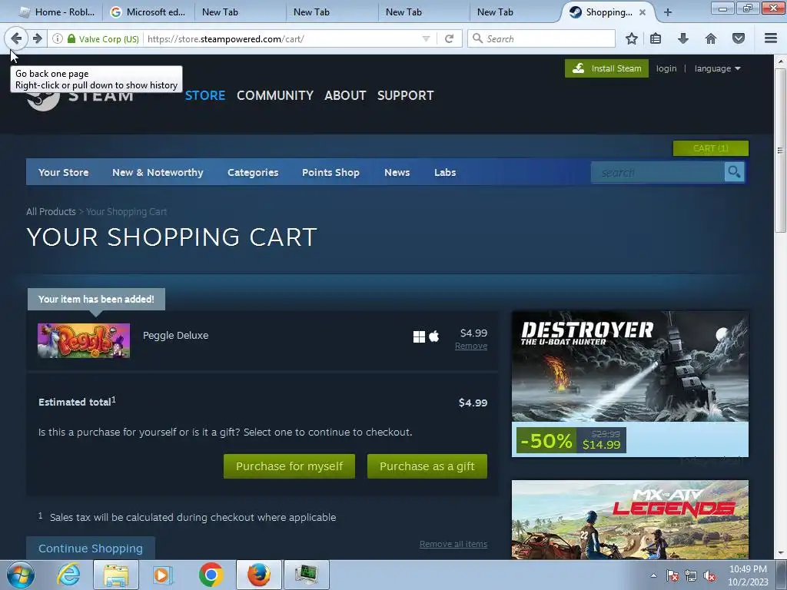This screenshot has height=590, width=787.
Task: Open Labs nav item
Action: (x=445, y=172)
